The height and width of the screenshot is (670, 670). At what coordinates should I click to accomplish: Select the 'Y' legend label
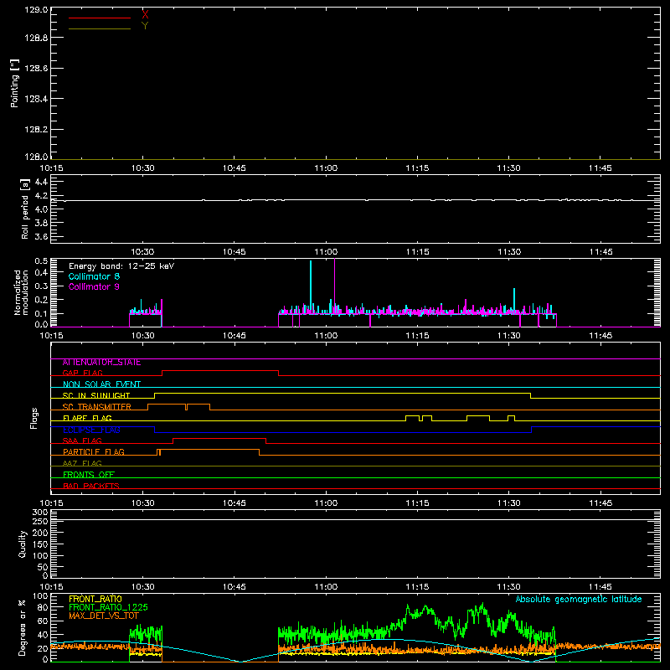click(145, 26)
